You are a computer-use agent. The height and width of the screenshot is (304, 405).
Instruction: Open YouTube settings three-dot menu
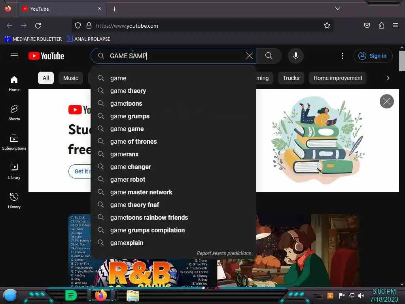pyautogui.click(x=343, y=56)
